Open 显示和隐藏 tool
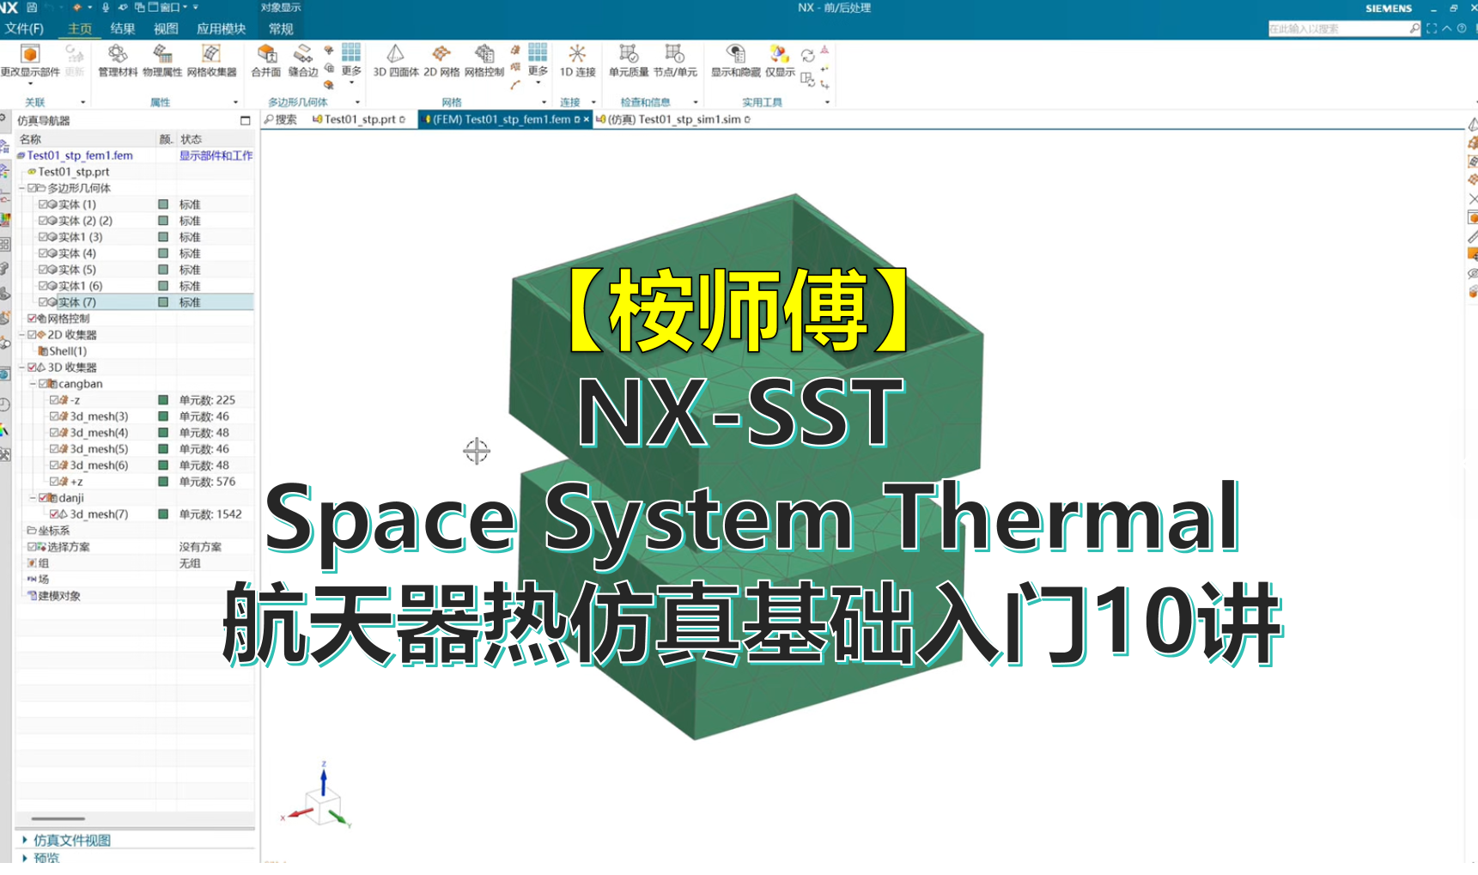The height and width of the screenshot is (875, 1478). pos(735,59)
